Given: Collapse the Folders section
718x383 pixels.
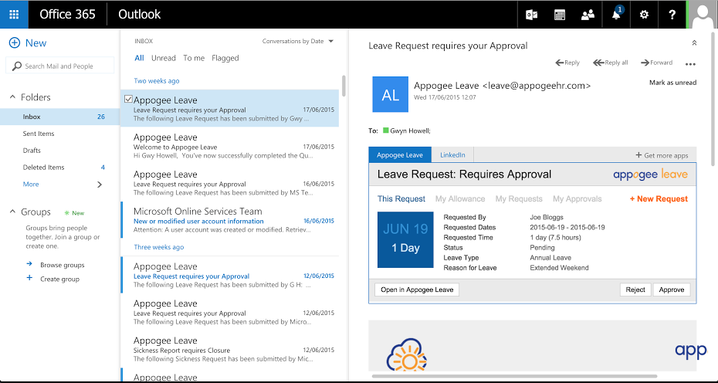Looking at the screenshot, I should tap(12, 97).
